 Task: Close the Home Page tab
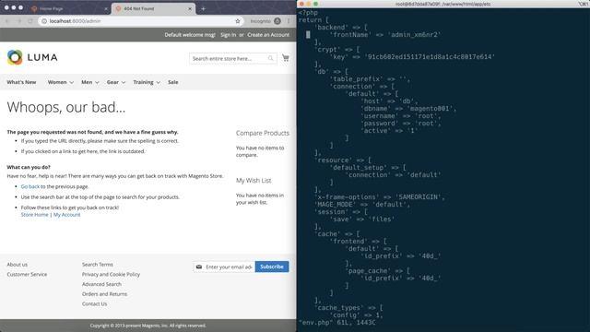[x=106, y=8]
